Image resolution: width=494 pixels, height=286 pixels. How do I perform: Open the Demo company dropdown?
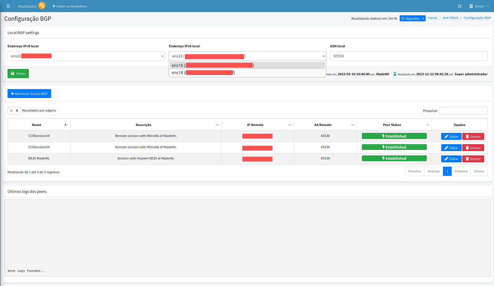coord(479,6)
